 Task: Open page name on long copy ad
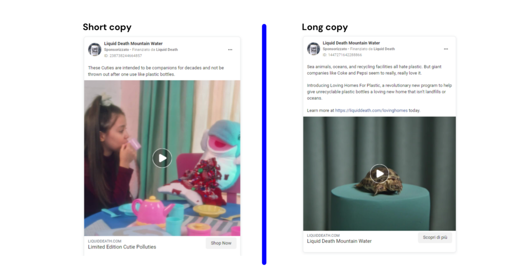pos(351,43)
